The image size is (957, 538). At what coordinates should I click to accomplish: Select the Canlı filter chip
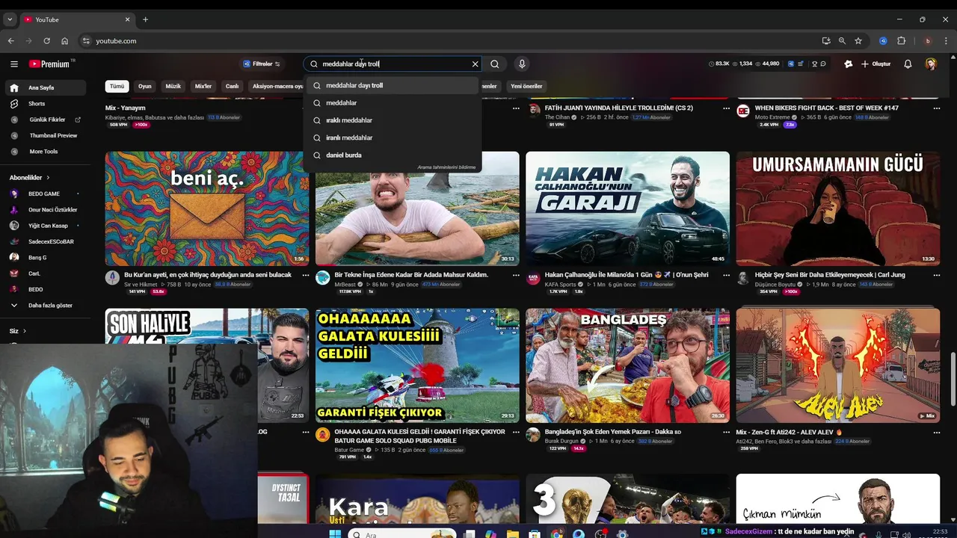(233, 86)
